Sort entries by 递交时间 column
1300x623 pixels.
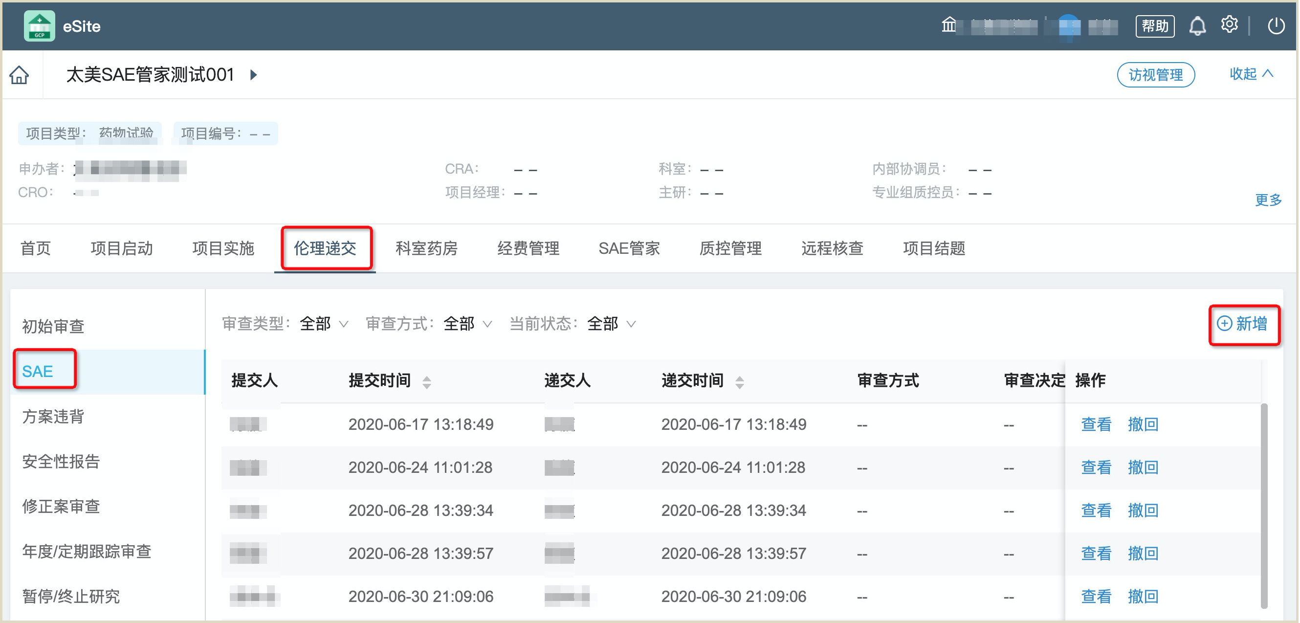point(740,382)
